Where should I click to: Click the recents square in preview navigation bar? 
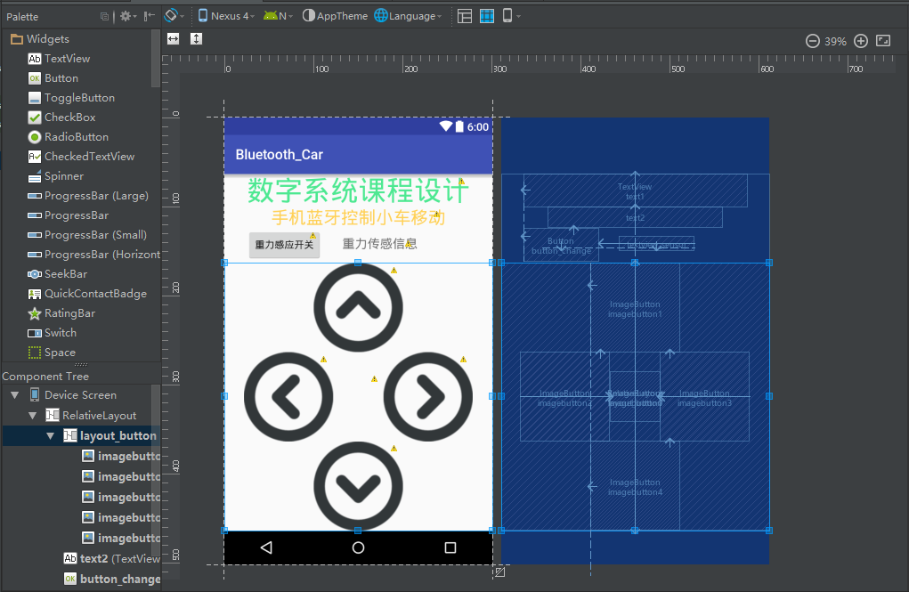pos(450,547)
